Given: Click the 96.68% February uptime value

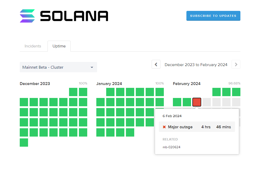Looking at the screenshot, I should pyautogui.click(x=234, y=83).
